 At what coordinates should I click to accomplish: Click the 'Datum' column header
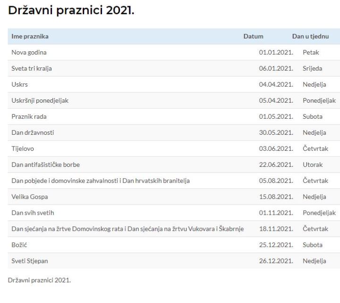pos(253,36)
